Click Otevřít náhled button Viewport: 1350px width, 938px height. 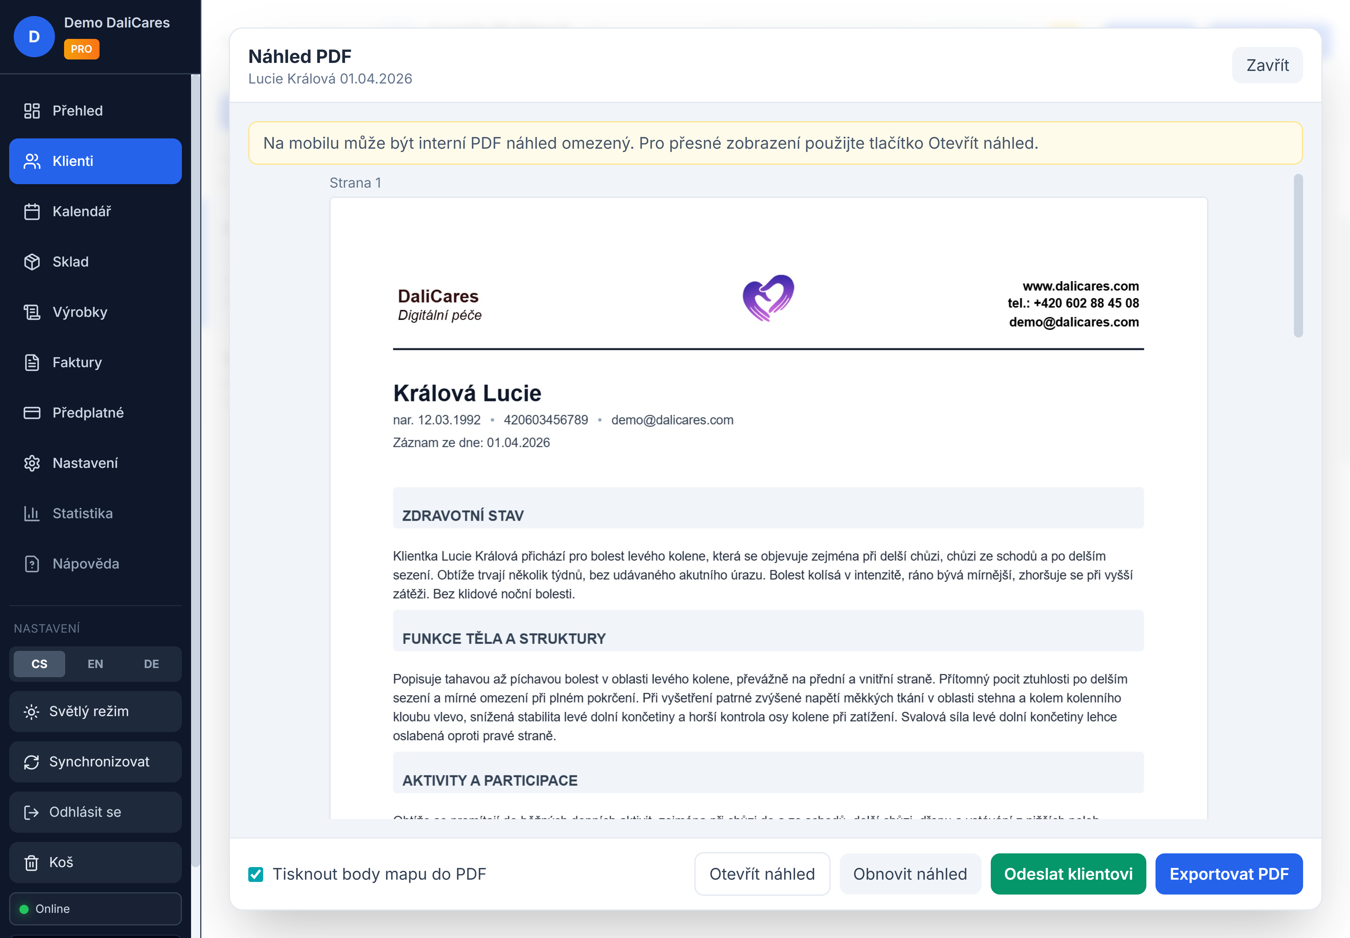coord(762,875)
